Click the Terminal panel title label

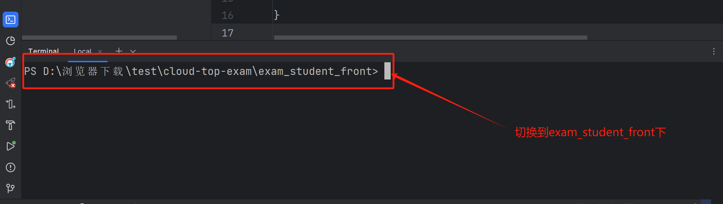point(44,51)
